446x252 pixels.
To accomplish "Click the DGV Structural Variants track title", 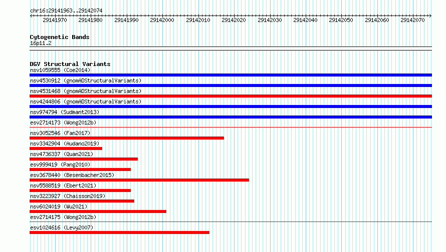I will click(x=70, y=64).
